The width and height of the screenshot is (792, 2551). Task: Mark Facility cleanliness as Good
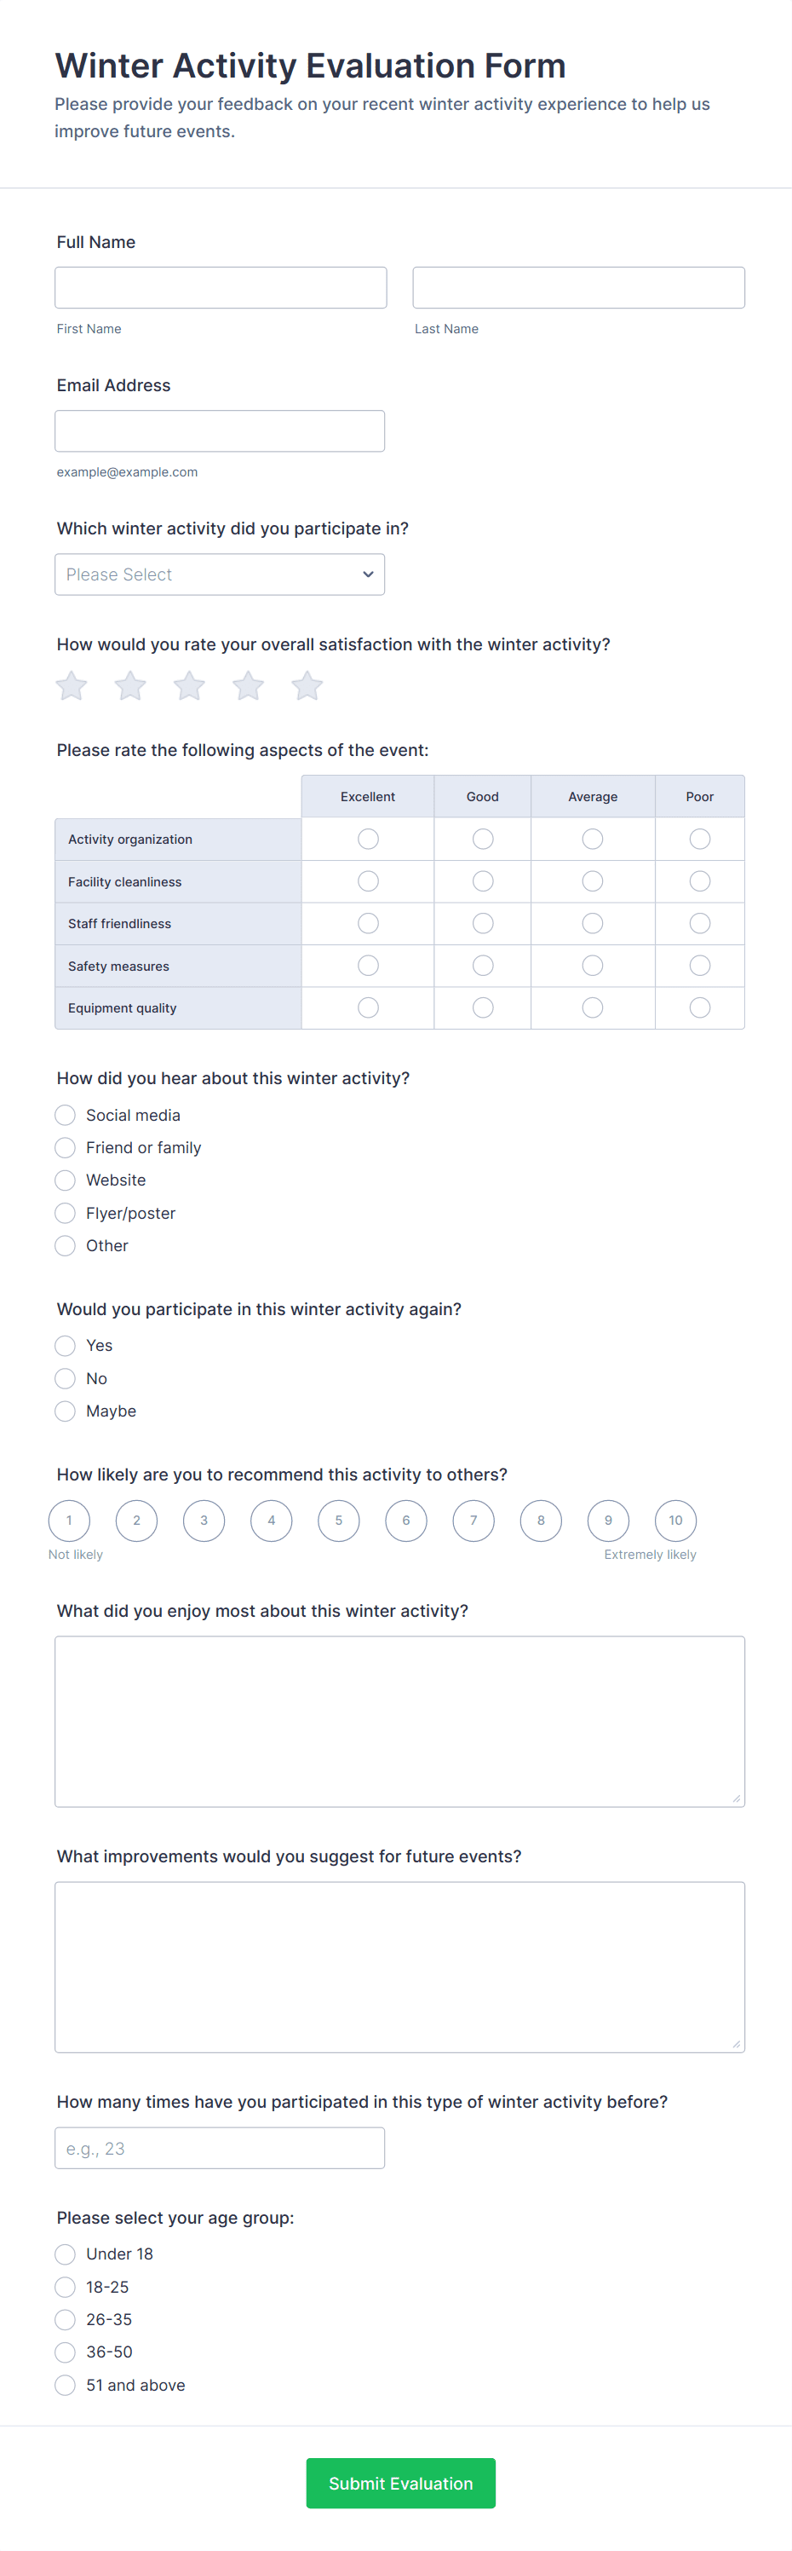click(482, 881)
